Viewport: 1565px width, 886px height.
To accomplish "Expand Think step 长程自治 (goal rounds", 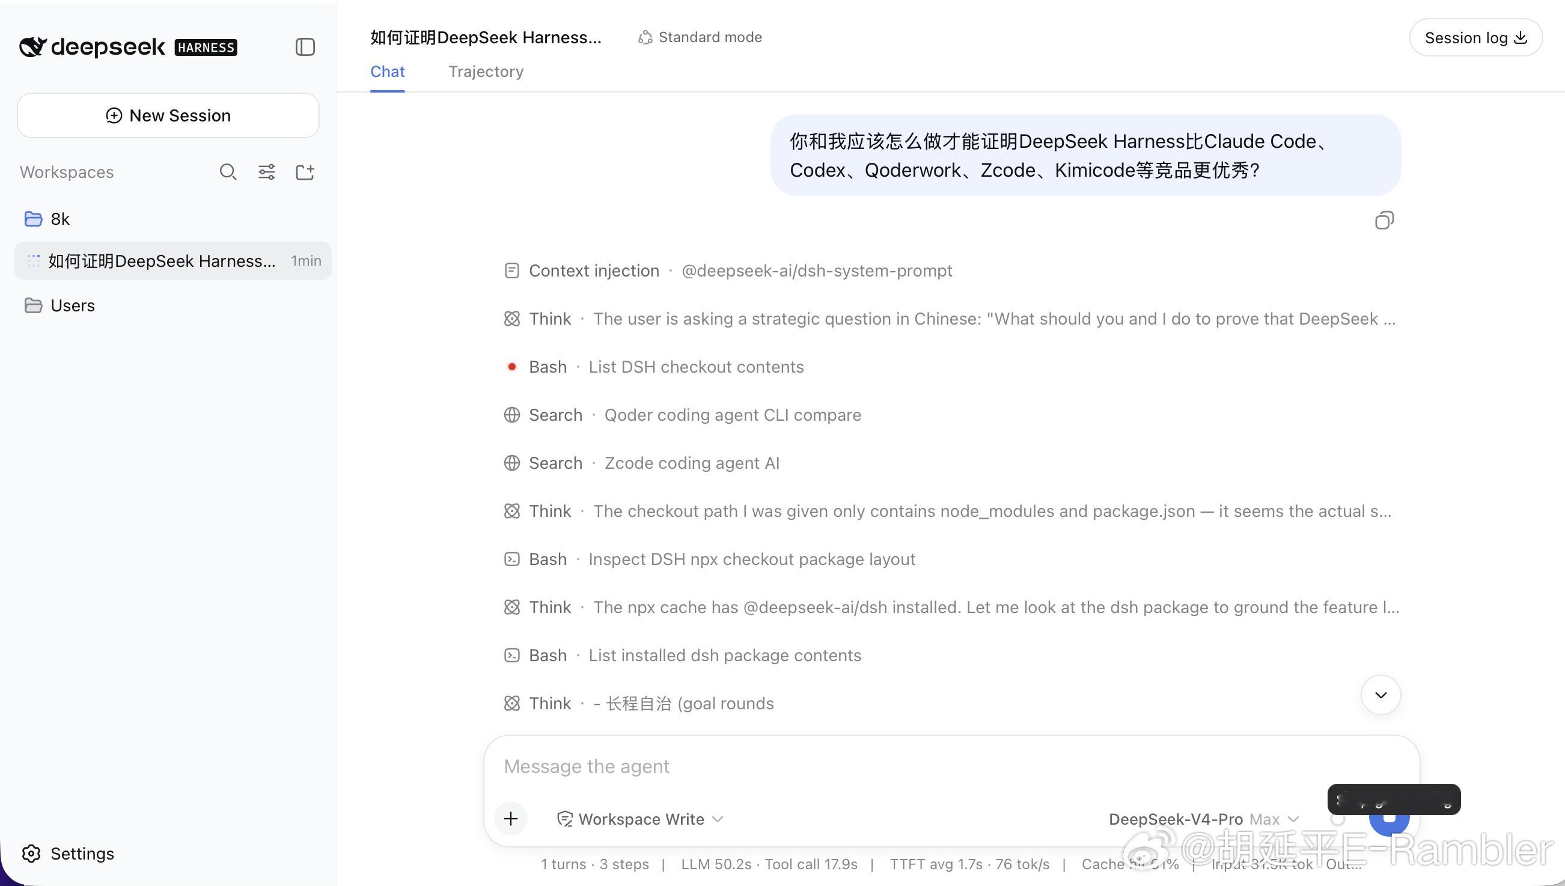I will click(x=639, y=703).
